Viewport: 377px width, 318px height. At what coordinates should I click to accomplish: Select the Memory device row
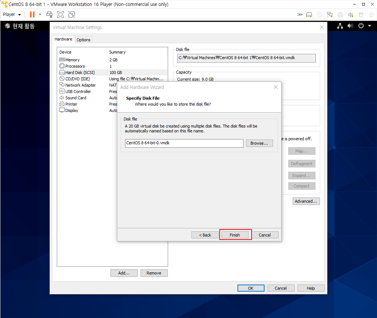[113, 60]
